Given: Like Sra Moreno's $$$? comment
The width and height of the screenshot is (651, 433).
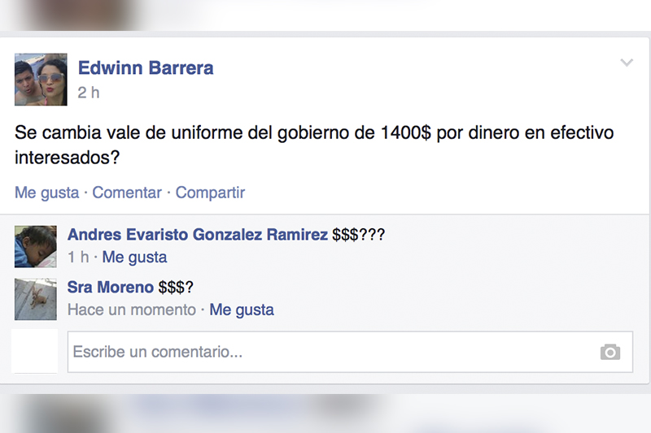Looking at the screenshot, I should coord(242,310).
